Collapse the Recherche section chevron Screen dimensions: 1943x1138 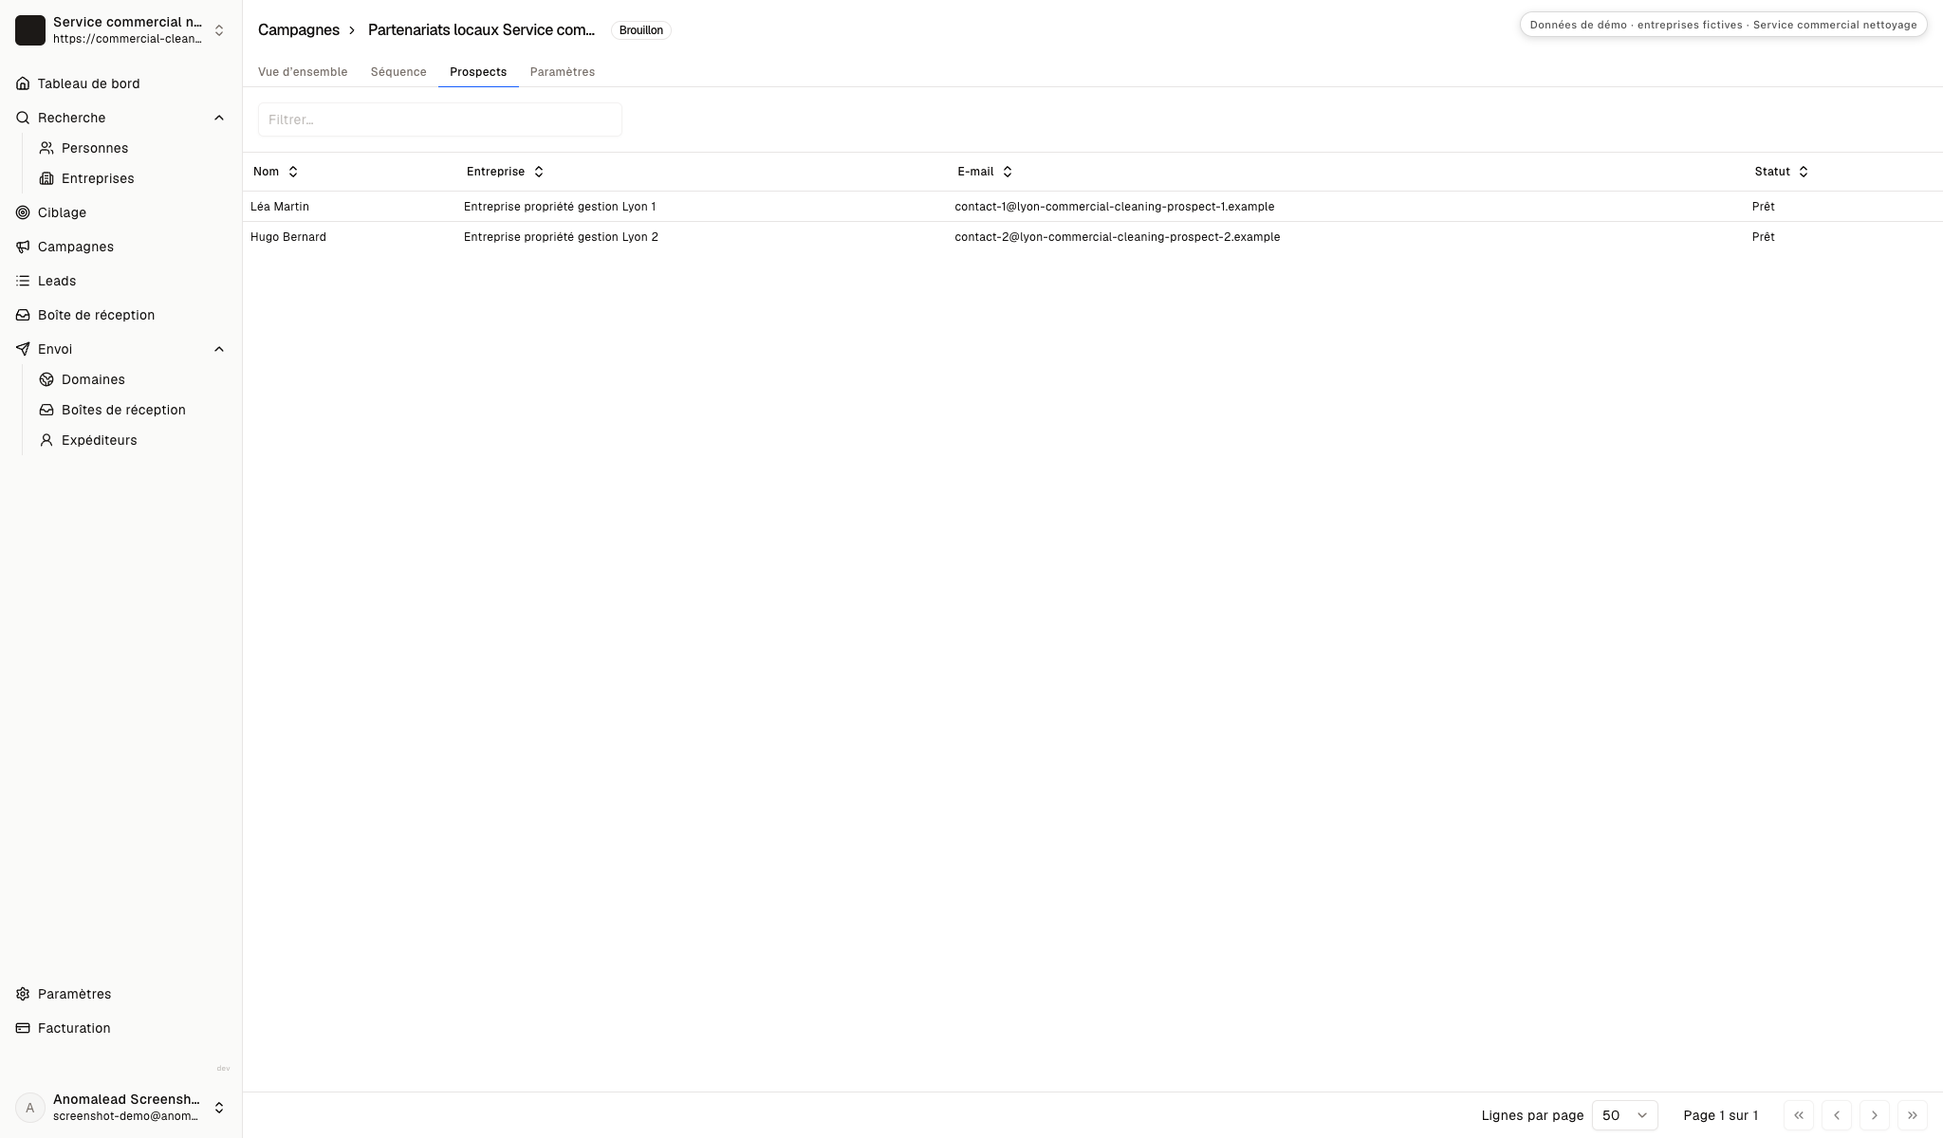click(x=219, y=118)
